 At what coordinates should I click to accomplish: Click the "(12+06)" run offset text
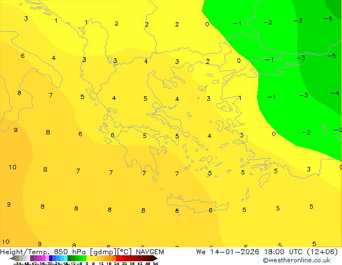coord(323,252)
